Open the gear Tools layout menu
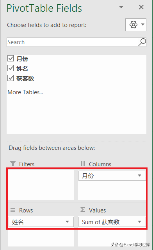This screenshot has height=250, width=153. [133, 25]
